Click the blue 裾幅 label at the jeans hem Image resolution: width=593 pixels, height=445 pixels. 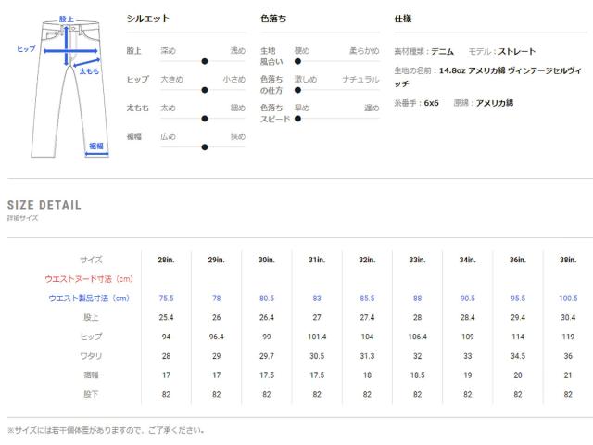tap(96, 146)
